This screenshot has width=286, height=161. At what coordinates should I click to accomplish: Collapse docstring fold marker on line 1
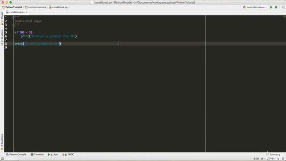click(x=13, y=17)
